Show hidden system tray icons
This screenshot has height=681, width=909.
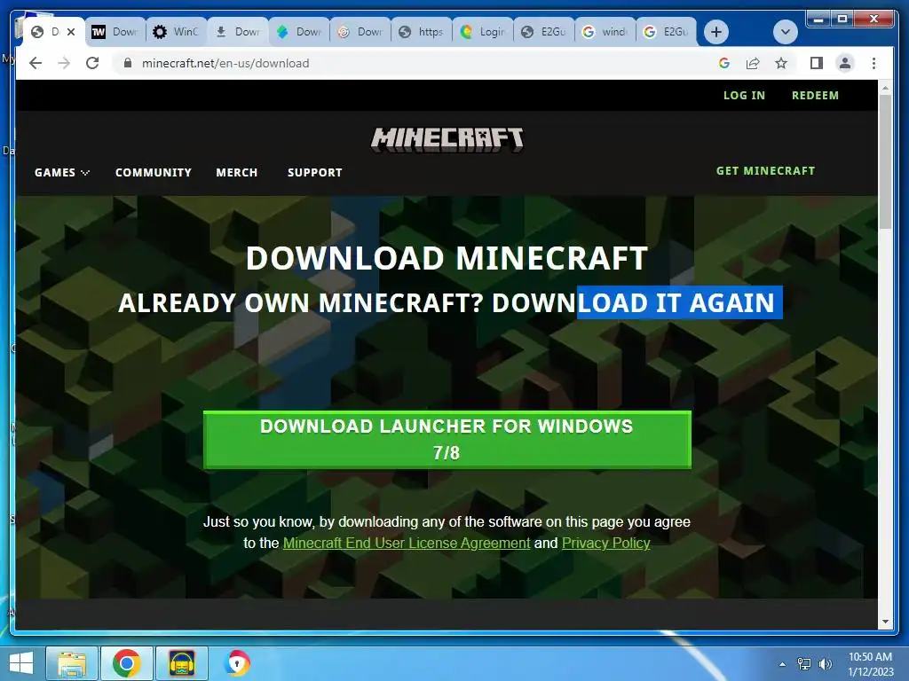(x=783, y=663)
